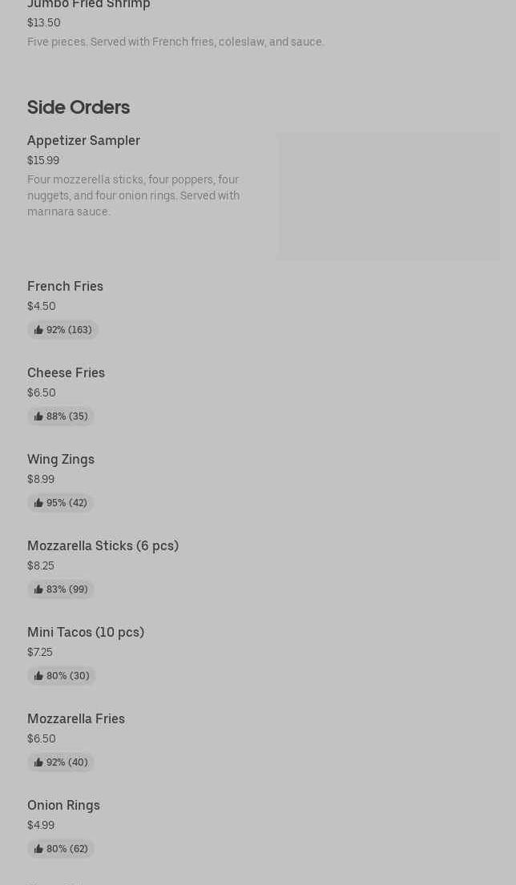Screen dimensions: 516x885
Task: Click thumbs-up icon under Onion Rings
Action: (38, 849)
